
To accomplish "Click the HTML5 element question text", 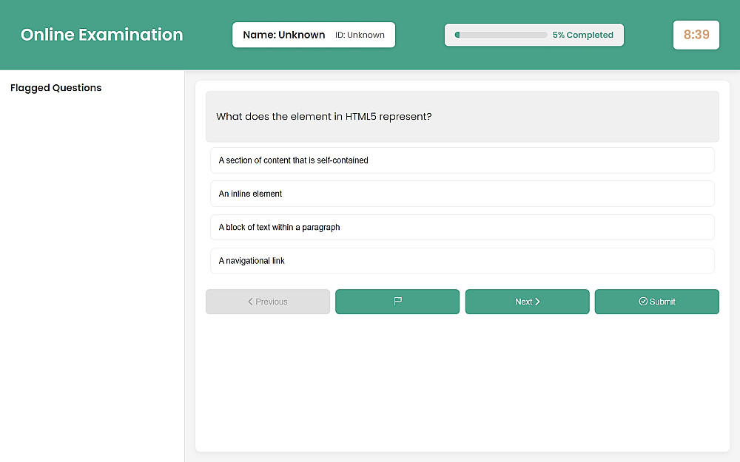I will pyautogui.click(x=324, y=117).
